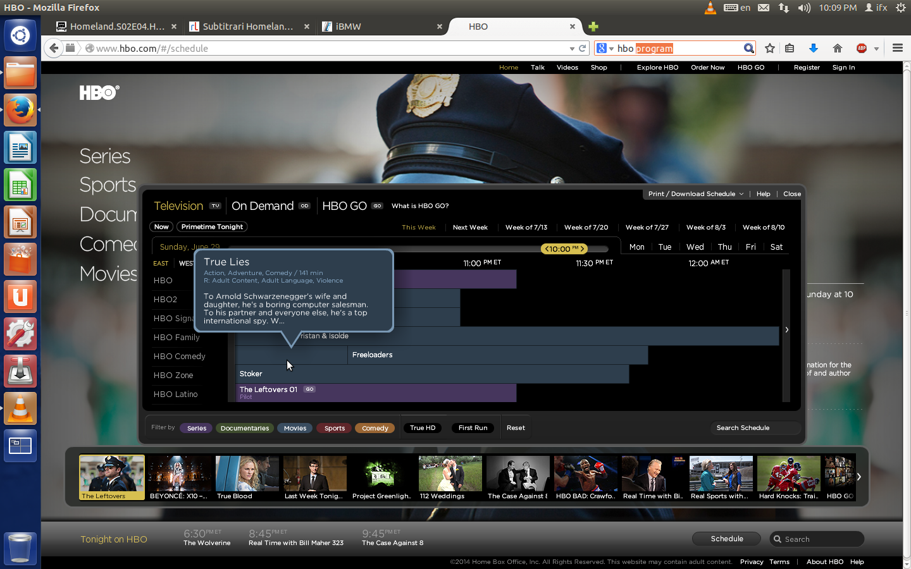Open the True Blood thumbnail
The width and height of the screenshot is (911, 569).
coord(247,478)
